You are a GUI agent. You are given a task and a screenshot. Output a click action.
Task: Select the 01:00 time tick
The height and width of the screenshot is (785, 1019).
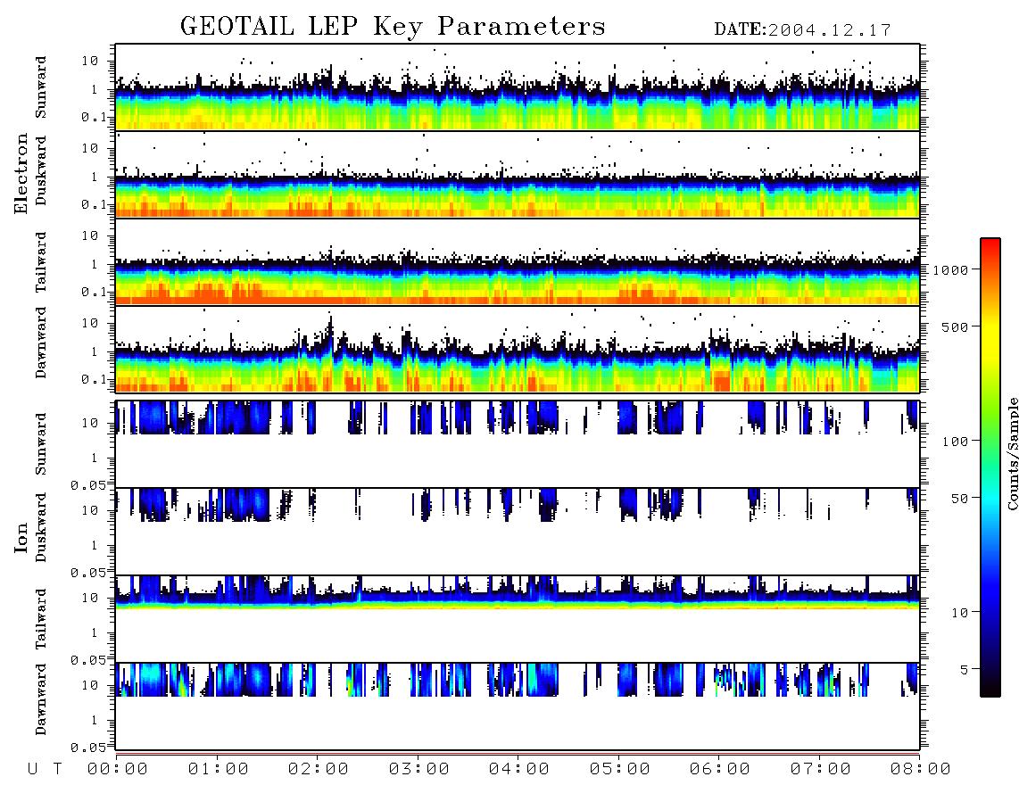(219, 770)
